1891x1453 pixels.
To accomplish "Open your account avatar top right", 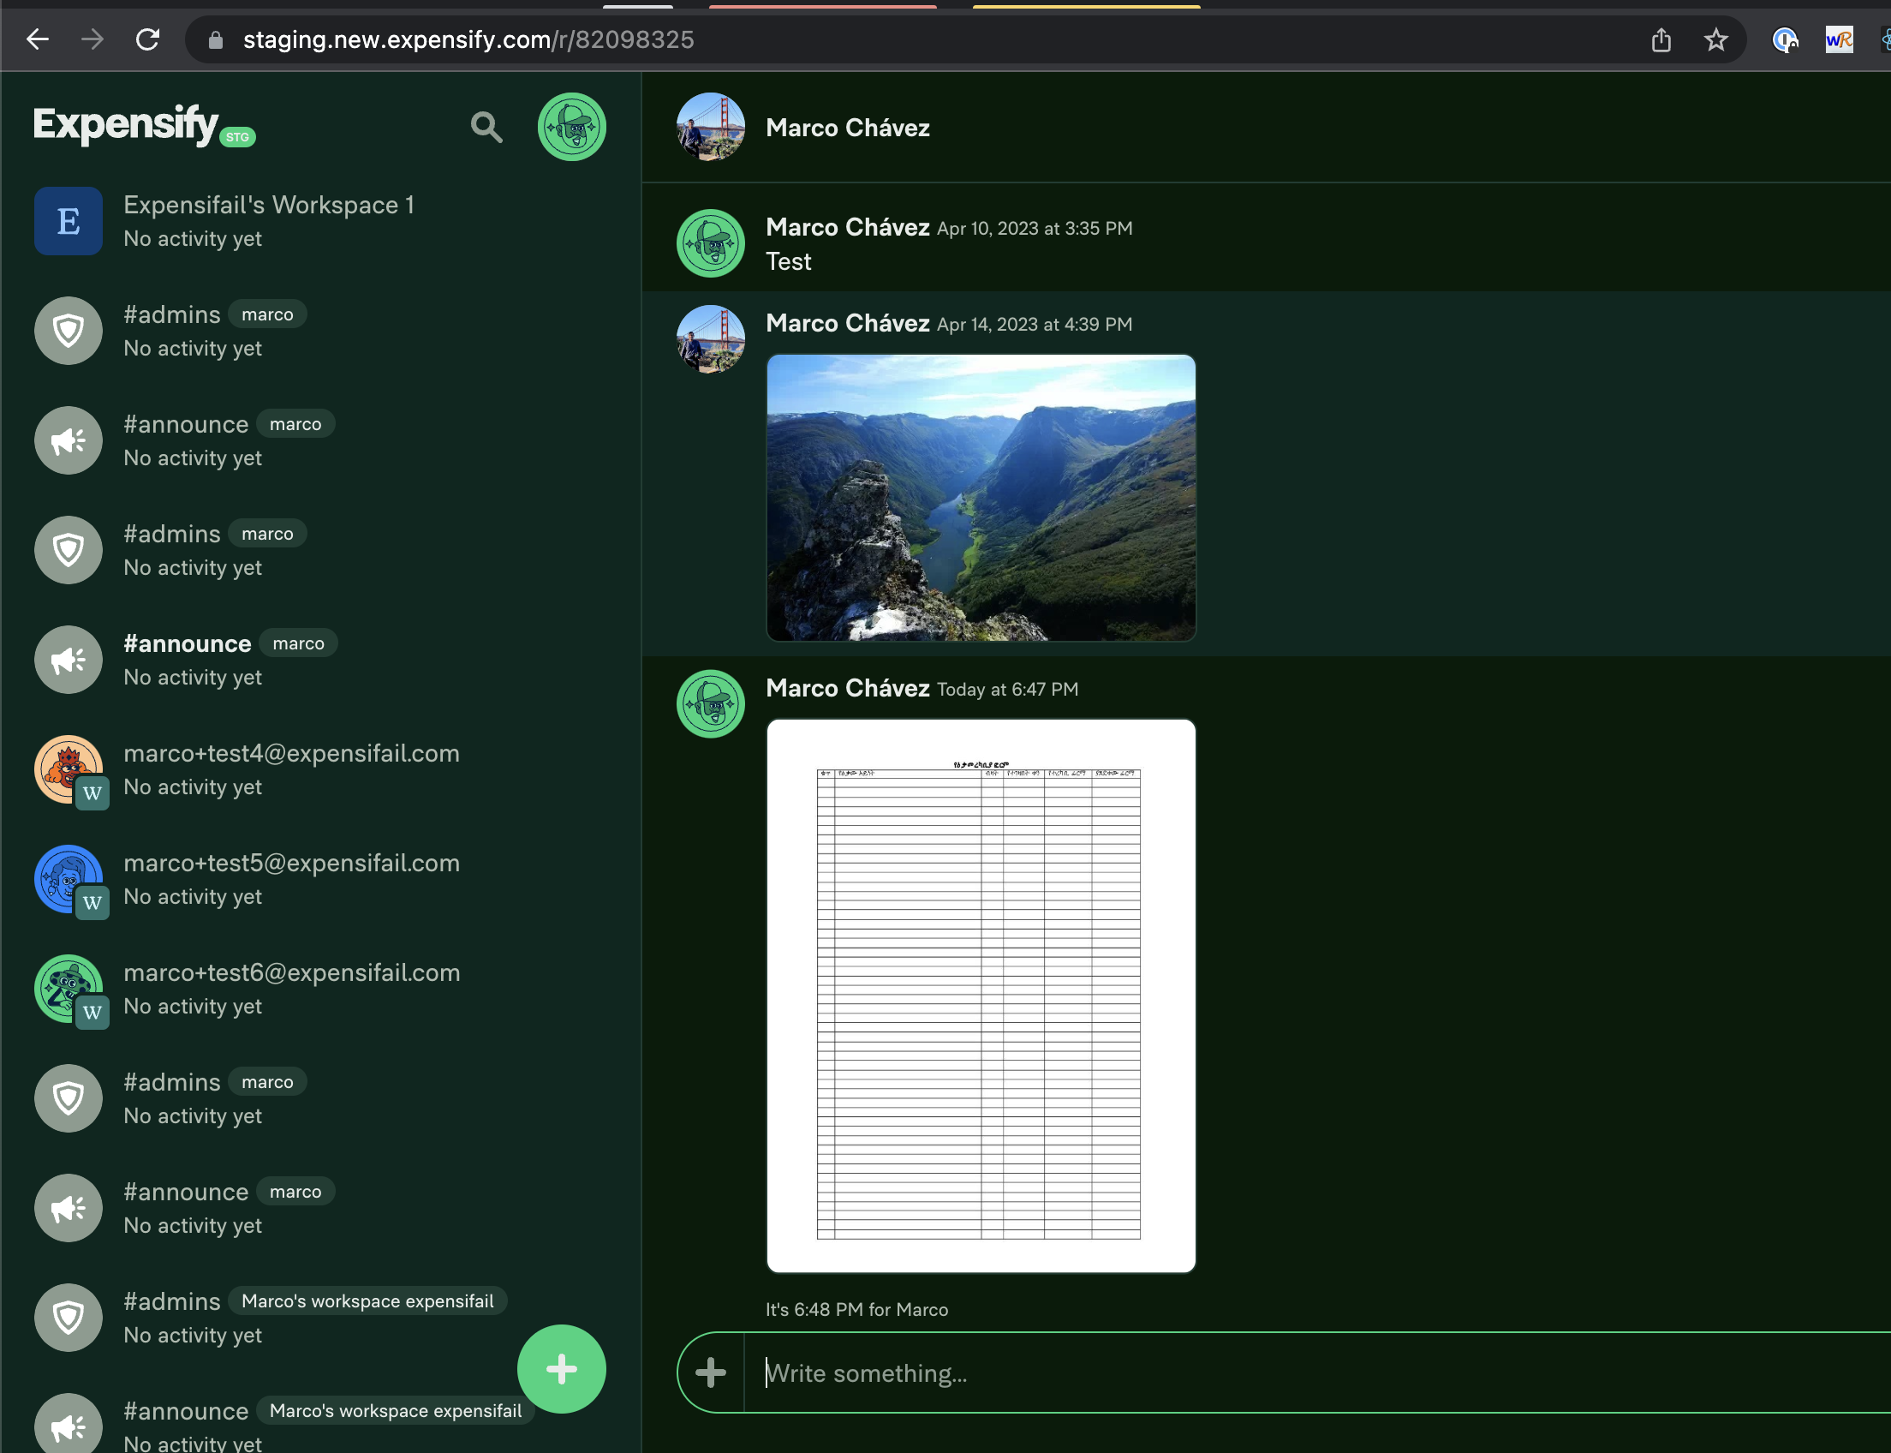I will [571, 126].
